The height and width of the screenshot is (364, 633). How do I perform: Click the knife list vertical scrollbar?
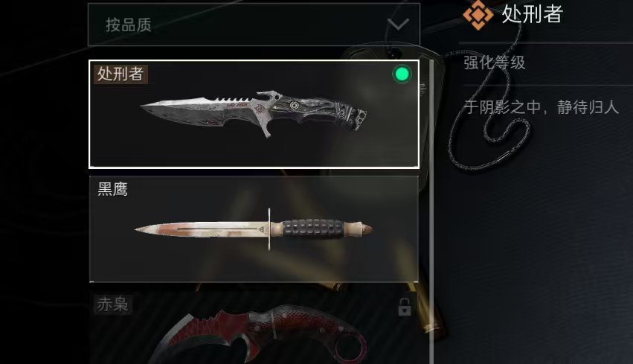pos(431,211)
